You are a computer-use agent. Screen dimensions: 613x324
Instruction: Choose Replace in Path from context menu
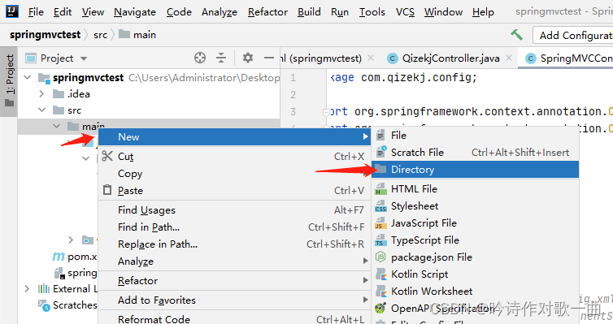coord(234,244)
